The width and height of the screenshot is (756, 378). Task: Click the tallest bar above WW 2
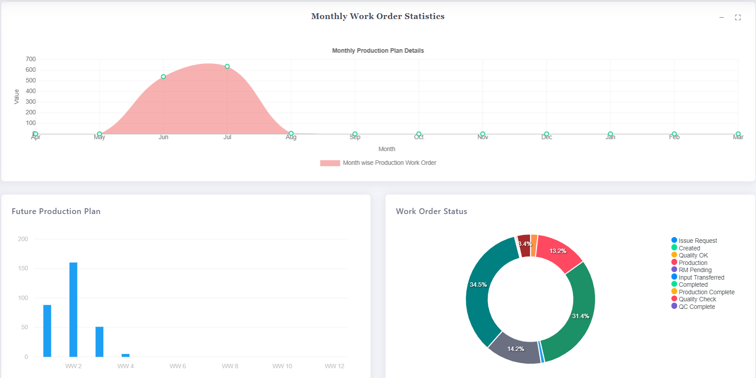coord(73,309)
